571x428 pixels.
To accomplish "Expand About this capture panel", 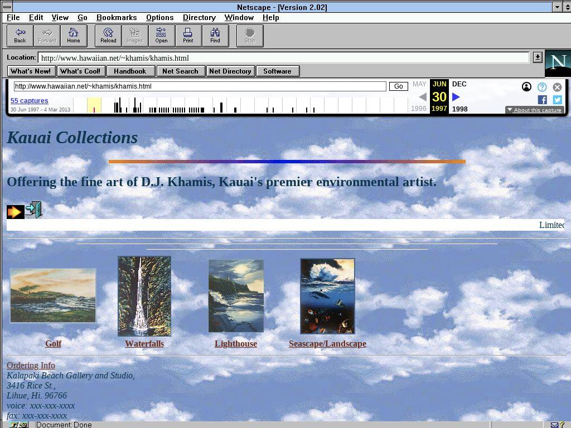I will [x=534, y=110].
